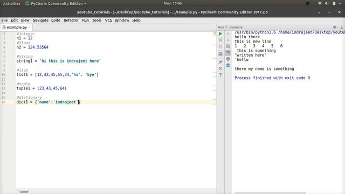This screenshot has height=194, width=345.
Task: Open the Refactor menu
Action: tap(71, 20)
